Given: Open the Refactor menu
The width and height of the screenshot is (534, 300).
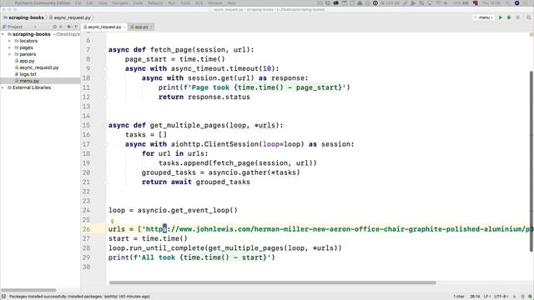Looking at the screenshot, I should [155, 3].
